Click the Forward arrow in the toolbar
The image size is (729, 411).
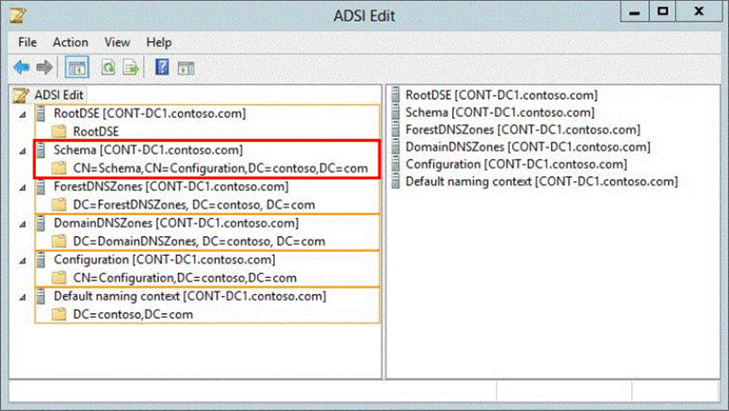click(43, 67)
